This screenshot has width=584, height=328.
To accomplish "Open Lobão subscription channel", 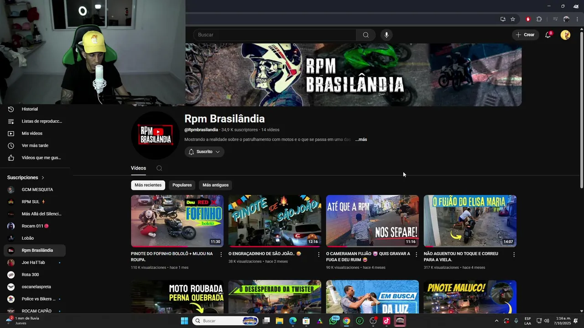I will point(35,238).
